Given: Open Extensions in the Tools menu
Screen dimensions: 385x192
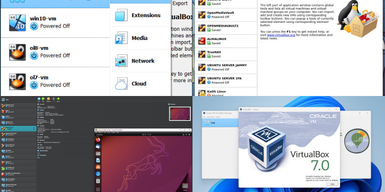Looking at the screenshot, I should [141, 15].
